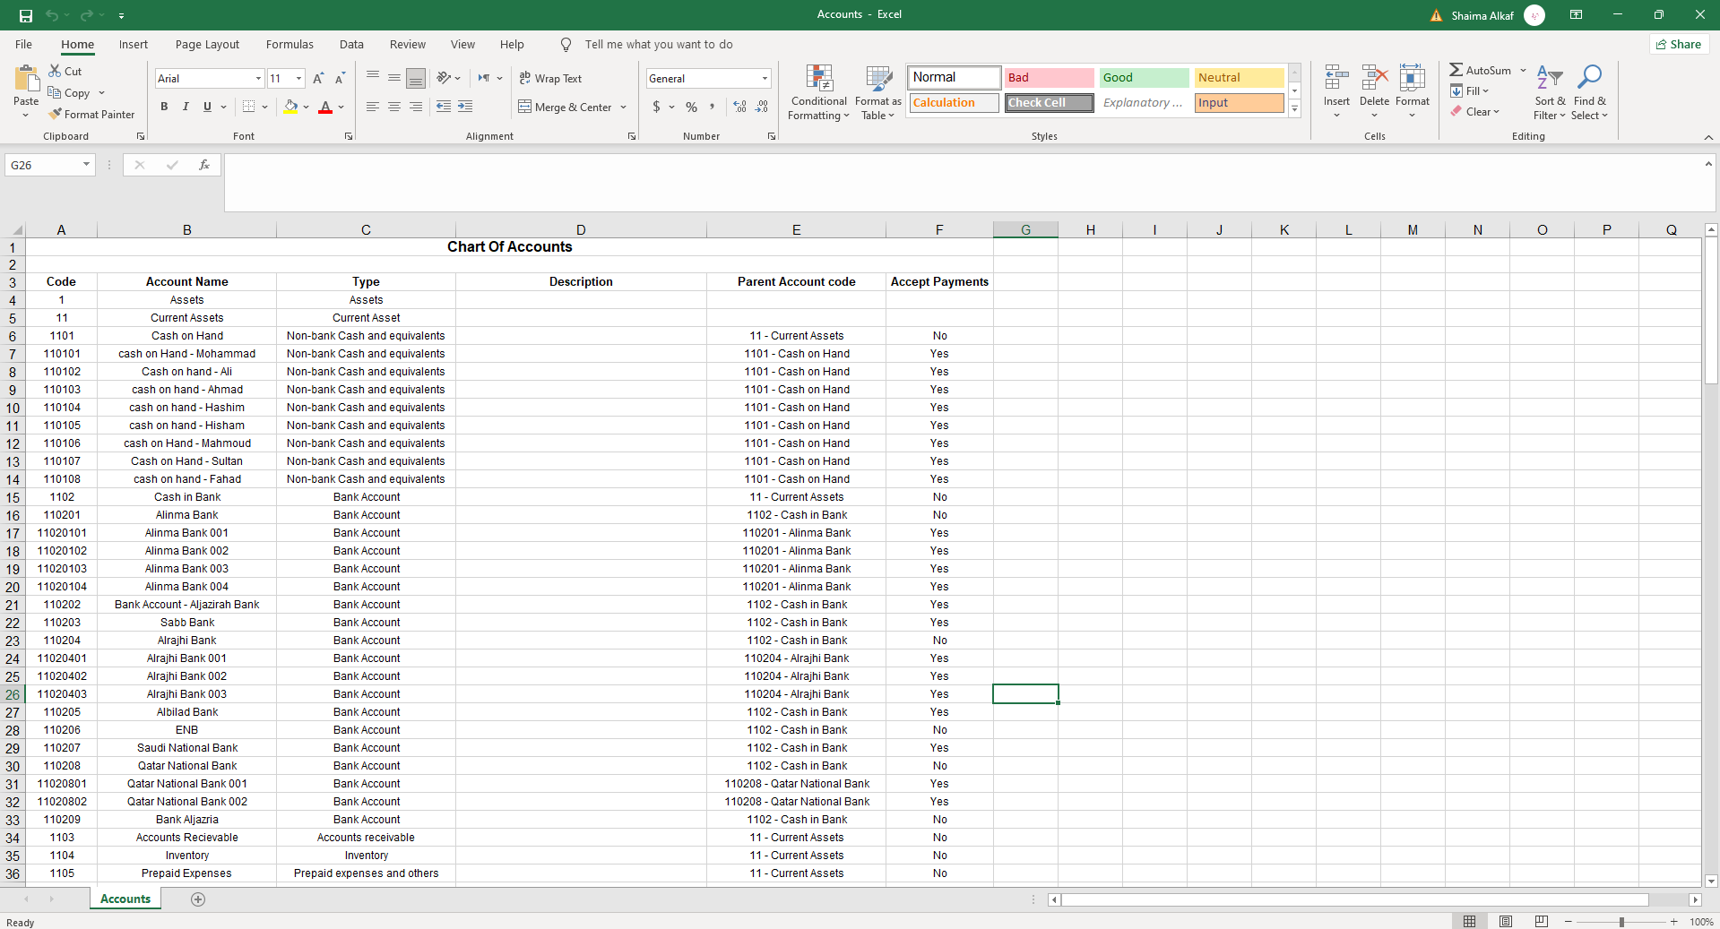Switch to the Insert ribbon tab
Viewport: 1720px width, 929px height.
pyautogui.click(x=134, y=45)
